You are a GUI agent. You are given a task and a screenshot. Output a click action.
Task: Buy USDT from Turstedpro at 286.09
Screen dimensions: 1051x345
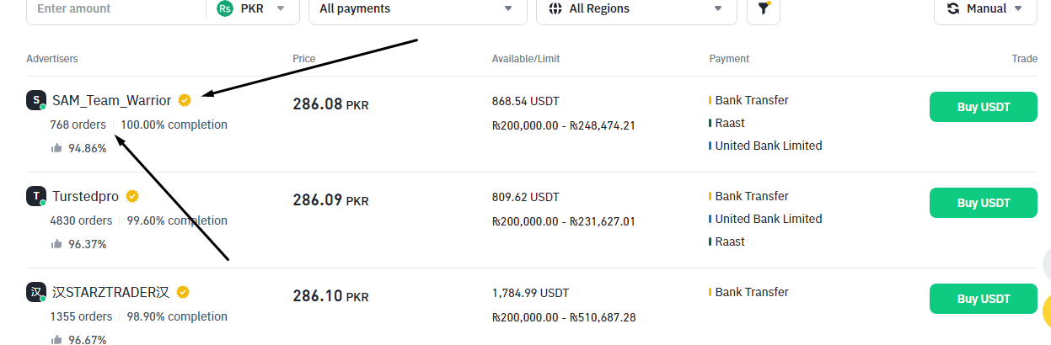click(x=983, y=203)
